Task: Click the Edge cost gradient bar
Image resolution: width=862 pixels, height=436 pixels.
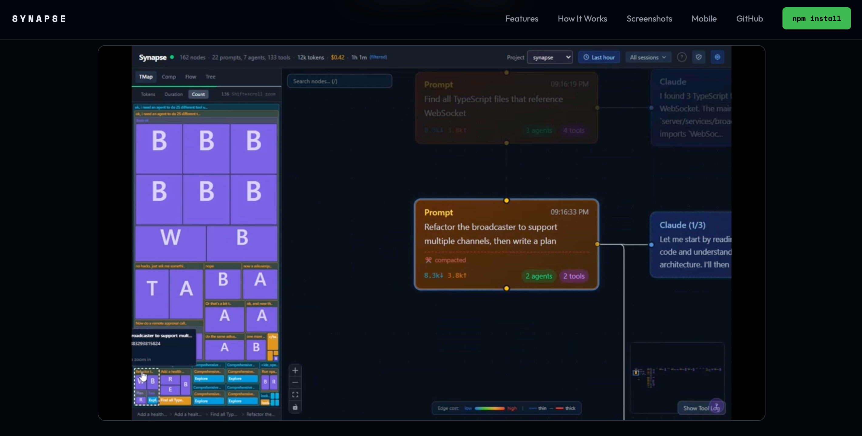Action: (489, 408)
